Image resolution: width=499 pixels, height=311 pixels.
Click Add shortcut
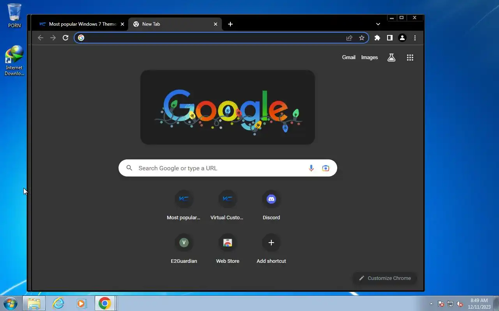pos(271,249)
